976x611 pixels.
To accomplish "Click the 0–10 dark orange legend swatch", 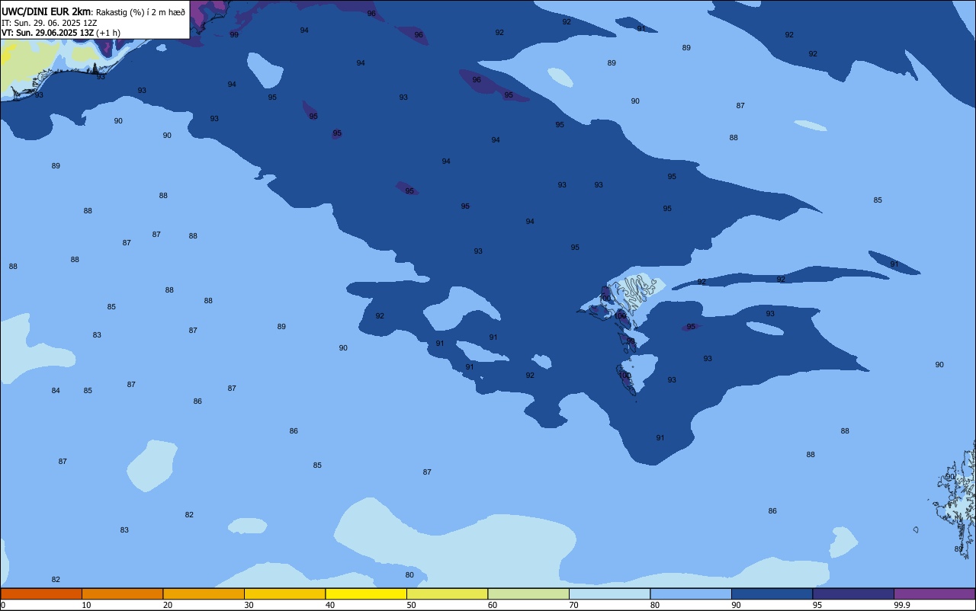I will tap(41, 593).
